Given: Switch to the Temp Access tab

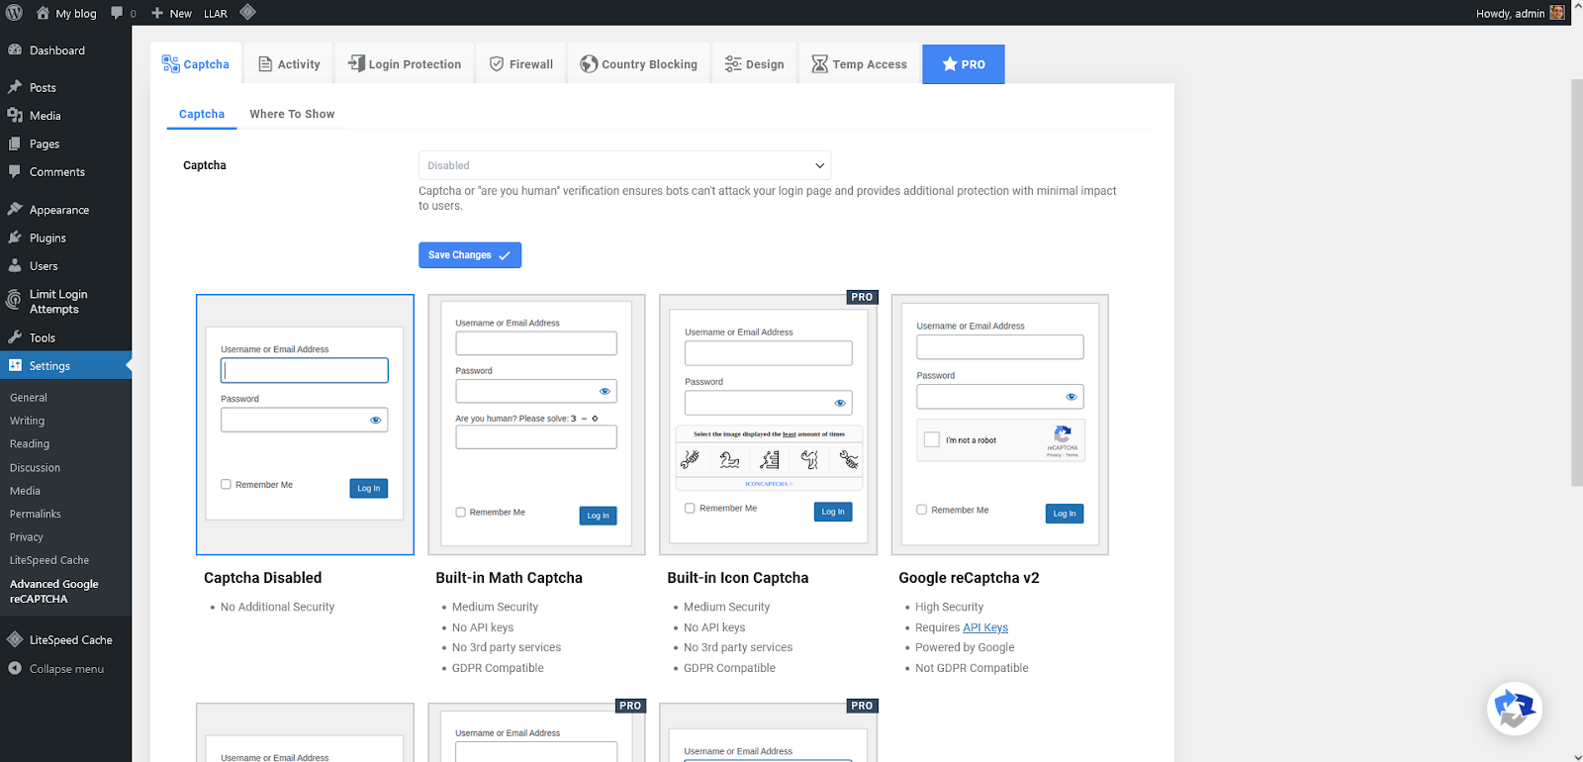Looking at the screenshot, I should [859, 64].
